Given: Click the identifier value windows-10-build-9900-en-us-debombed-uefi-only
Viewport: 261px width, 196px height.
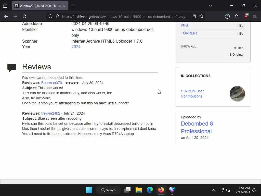Looking at the screenshot, I should (113, 32).
